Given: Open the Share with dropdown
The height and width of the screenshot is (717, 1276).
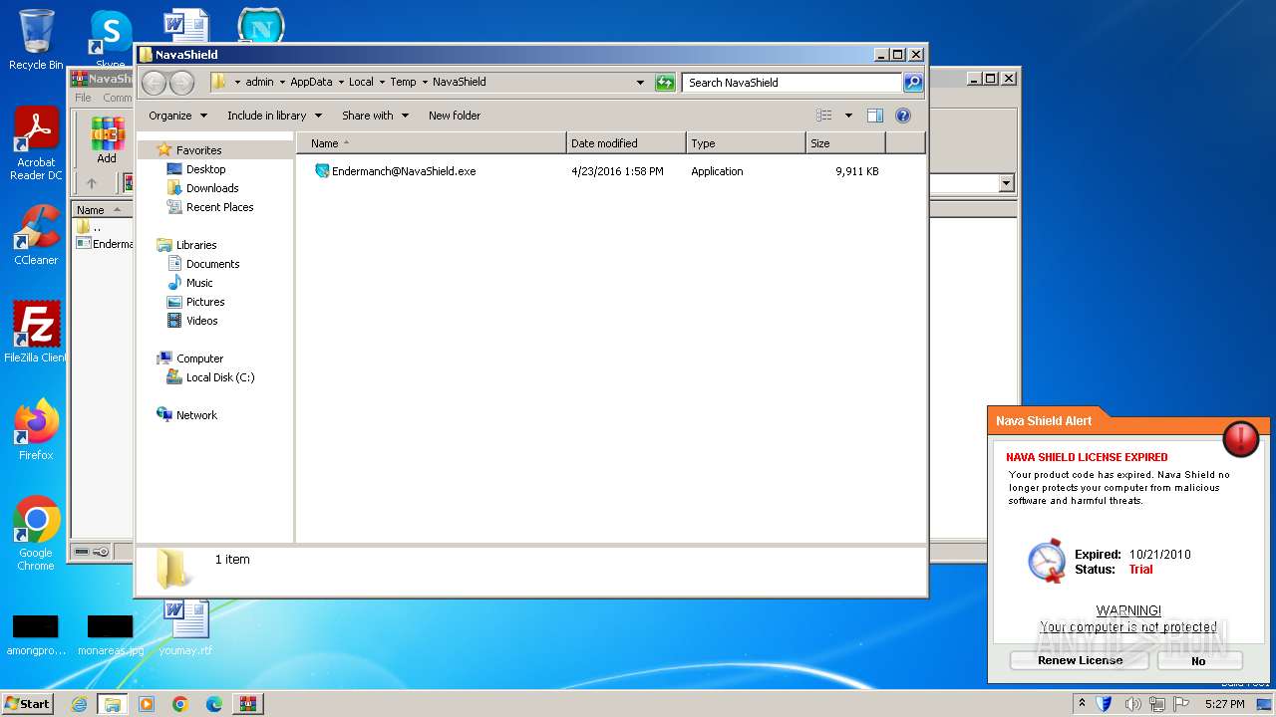Looking at the screenshot, I should [x=375, y=116].
